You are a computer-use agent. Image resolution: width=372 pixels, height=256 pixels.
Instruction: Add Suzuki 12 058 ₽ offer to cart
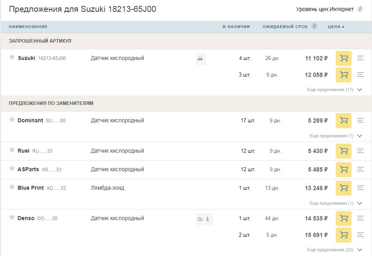[343, 75]
